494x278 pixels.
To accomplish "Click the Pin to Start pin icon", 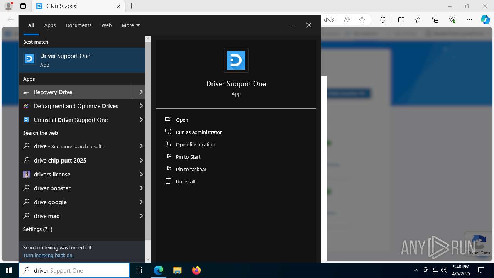I will (x=168, y=156).
